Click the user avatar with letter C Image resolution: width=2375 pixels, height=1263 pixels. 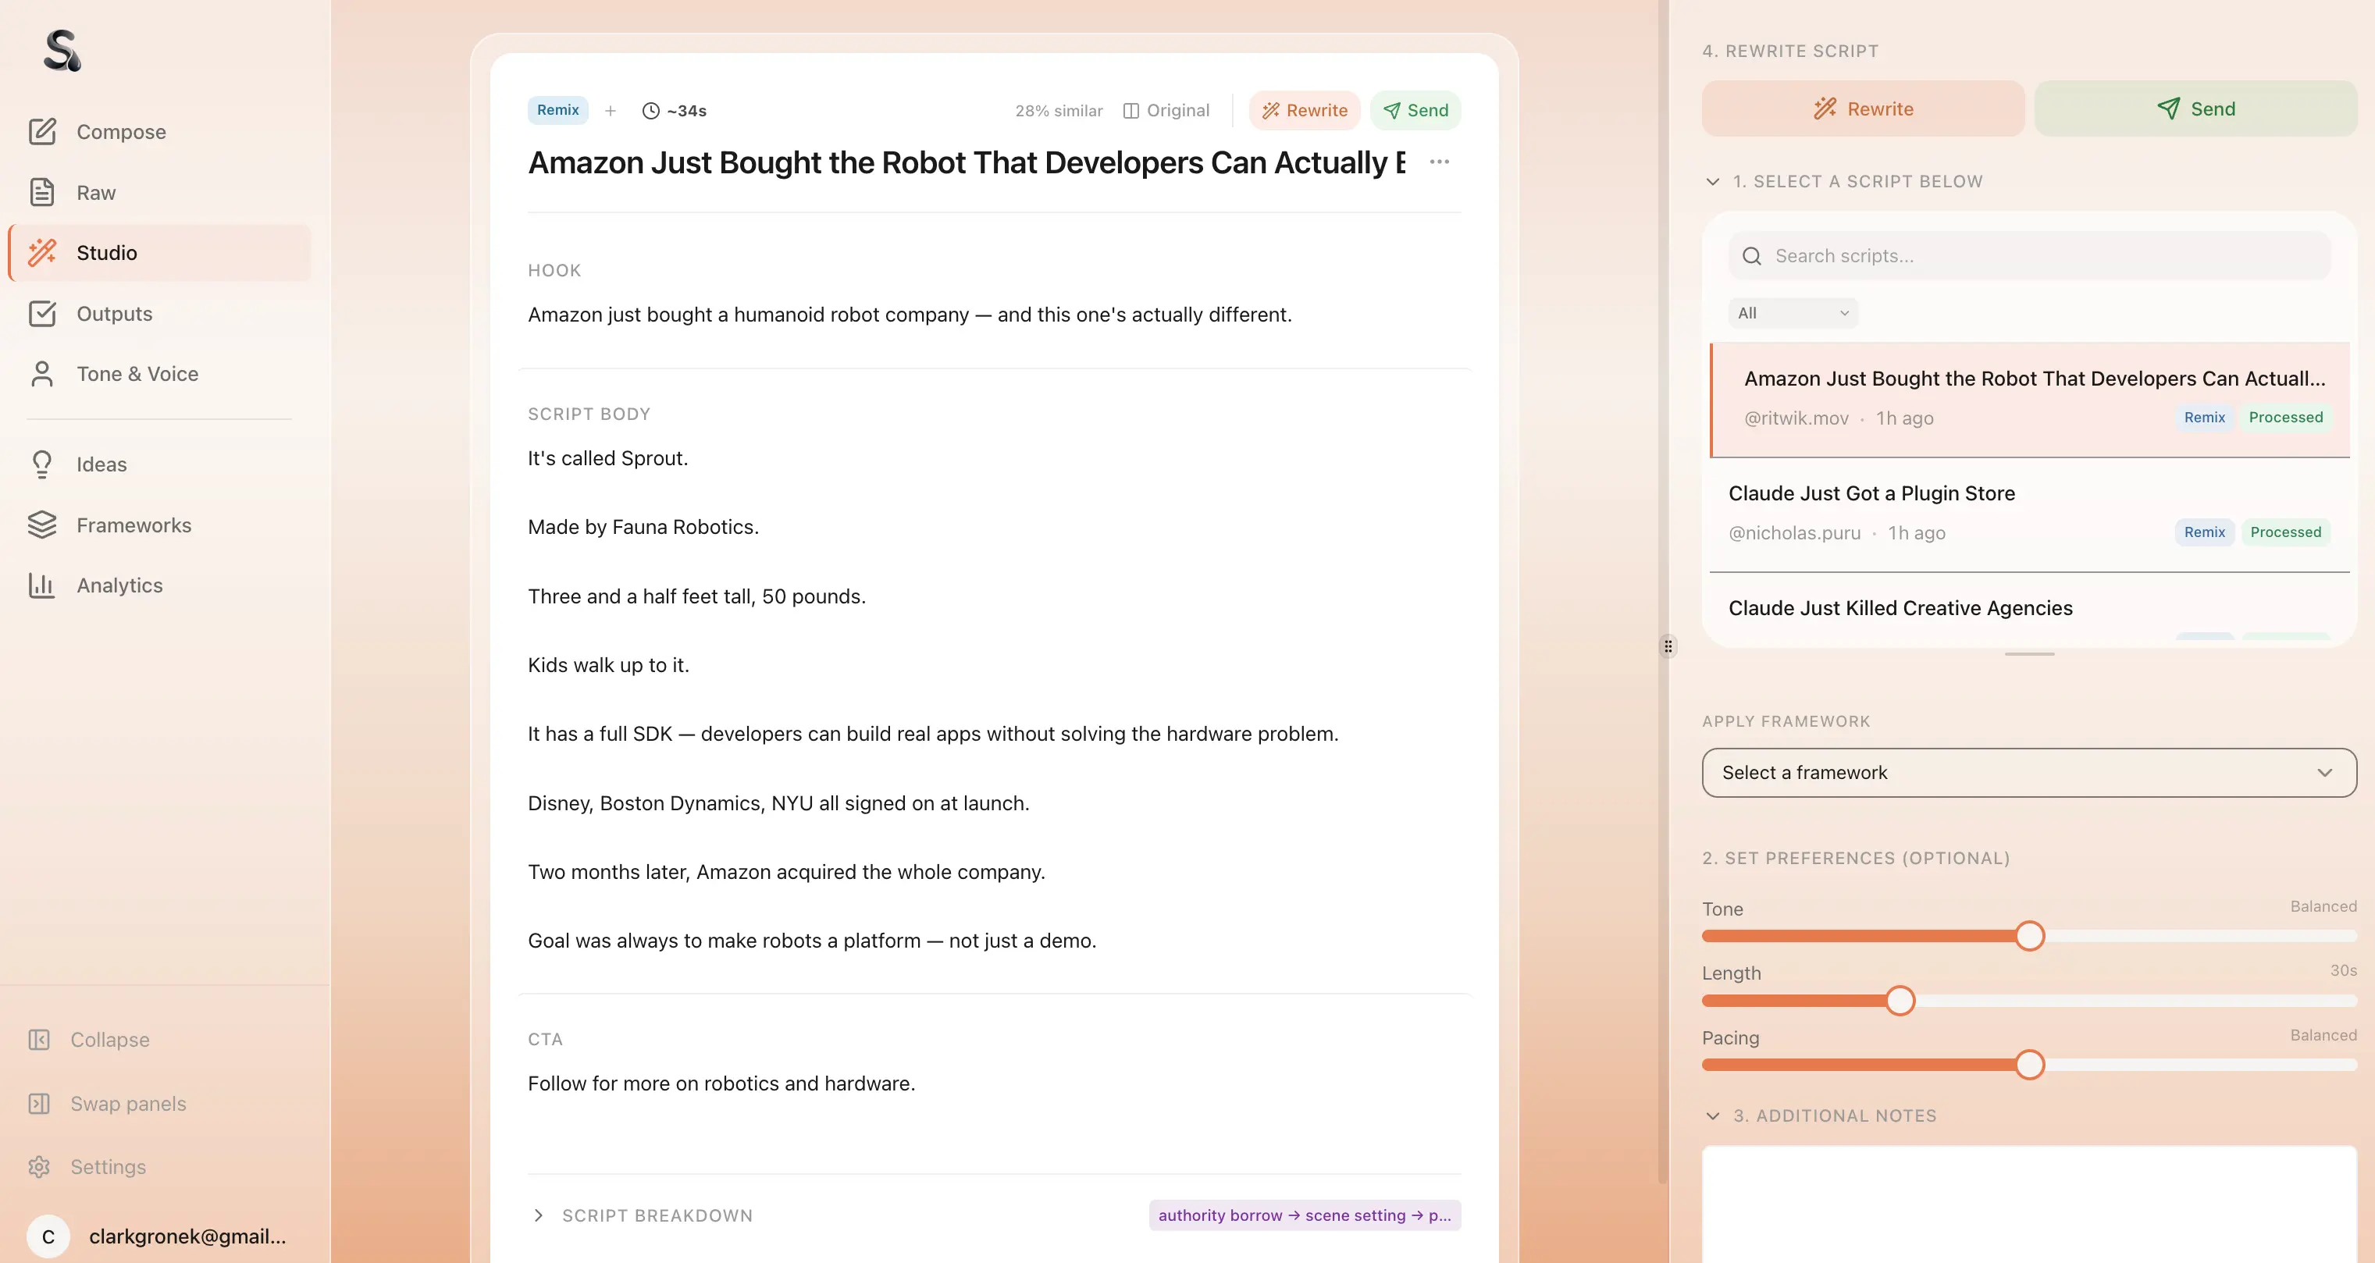pos(48,1236)
